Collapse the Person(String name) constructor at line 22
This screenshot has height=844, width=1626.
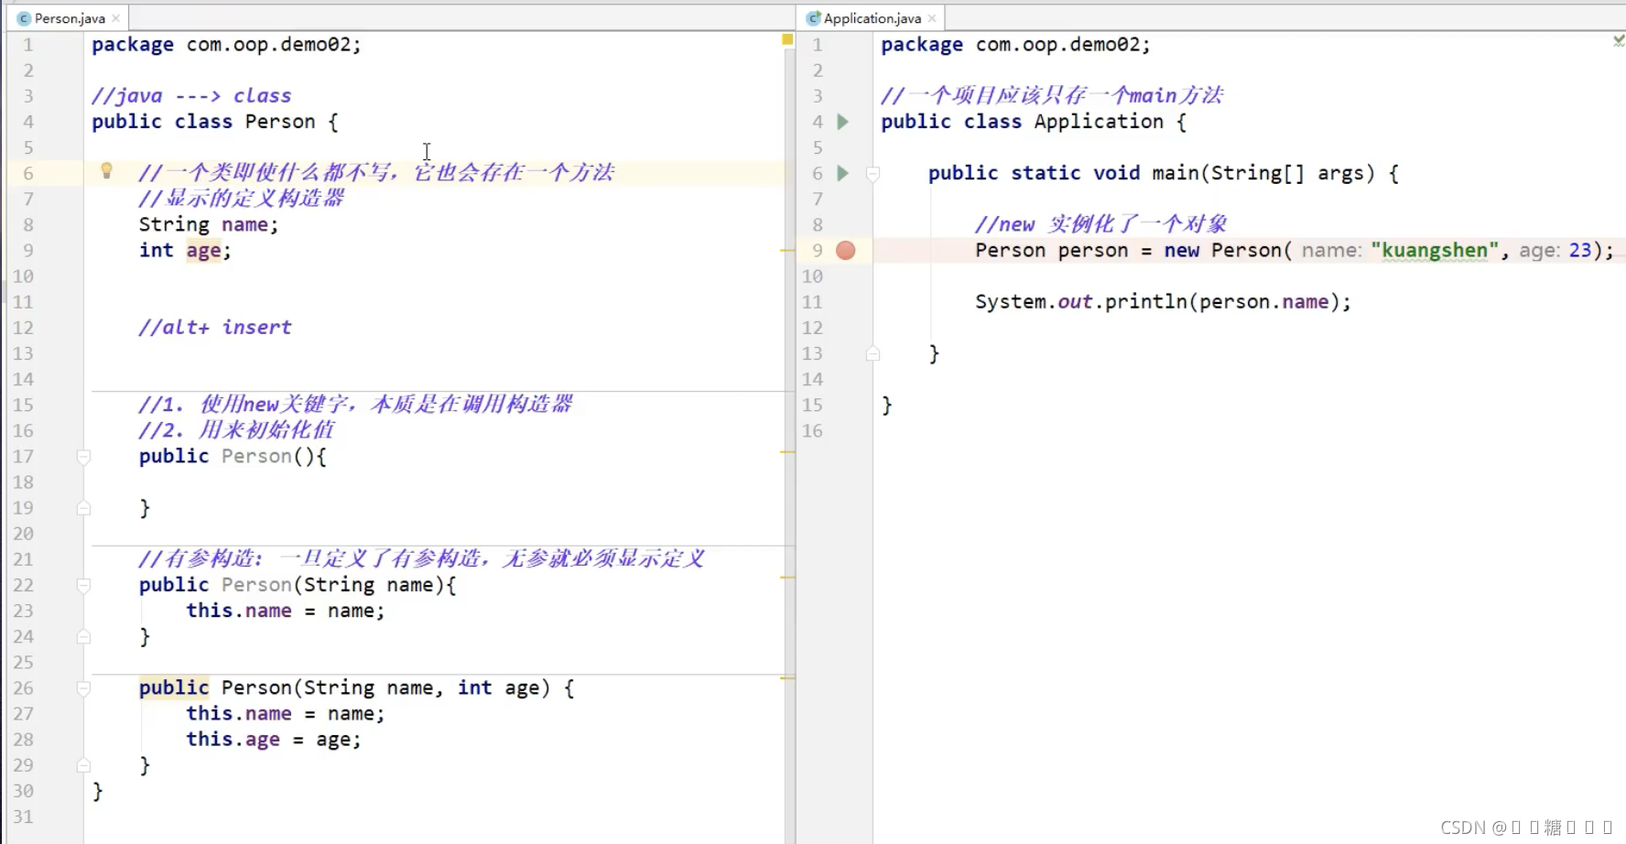83,585
